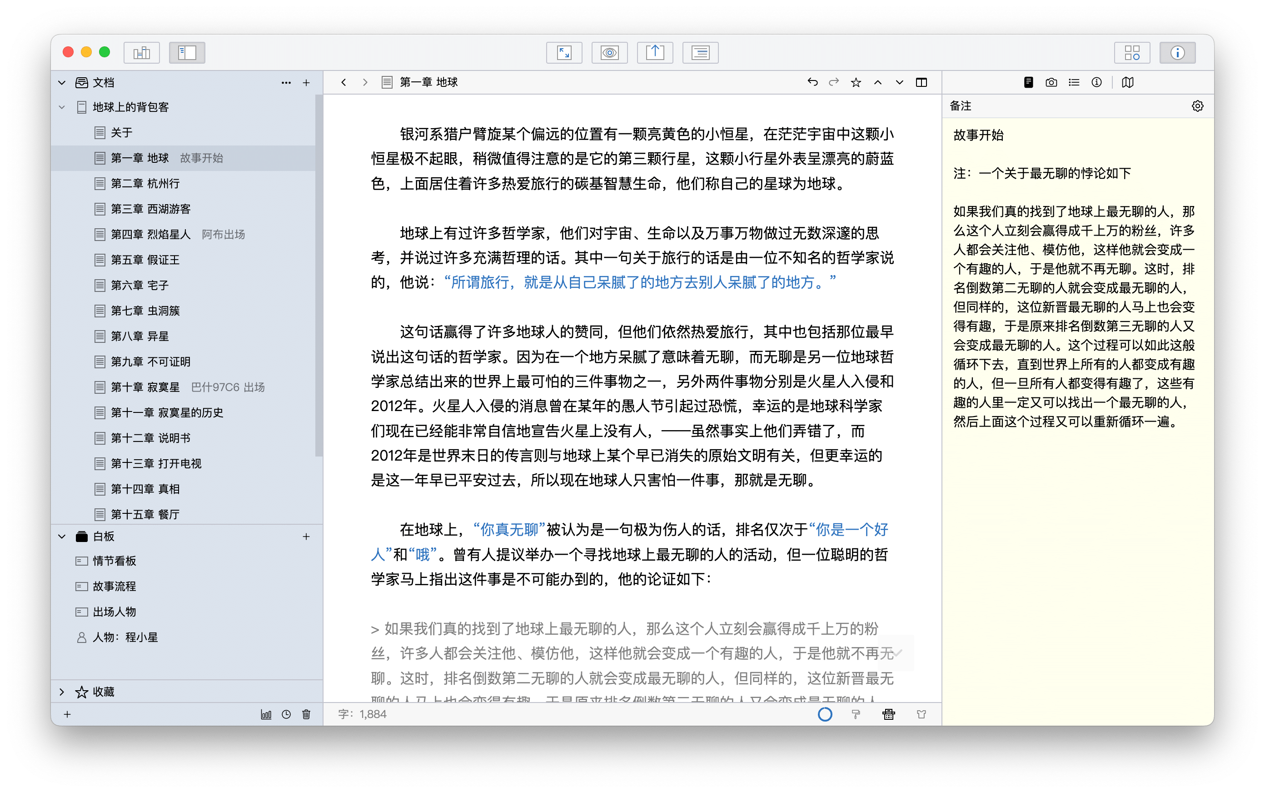1265x793 pixels.
Task: Switch to map book tab in inspector
Action: (1128, 82)
